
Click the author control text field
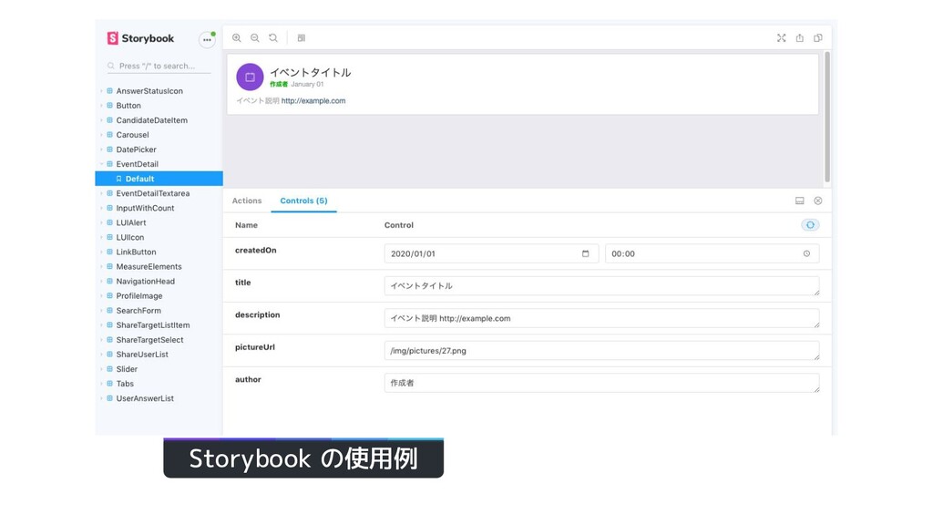point(601,383)
